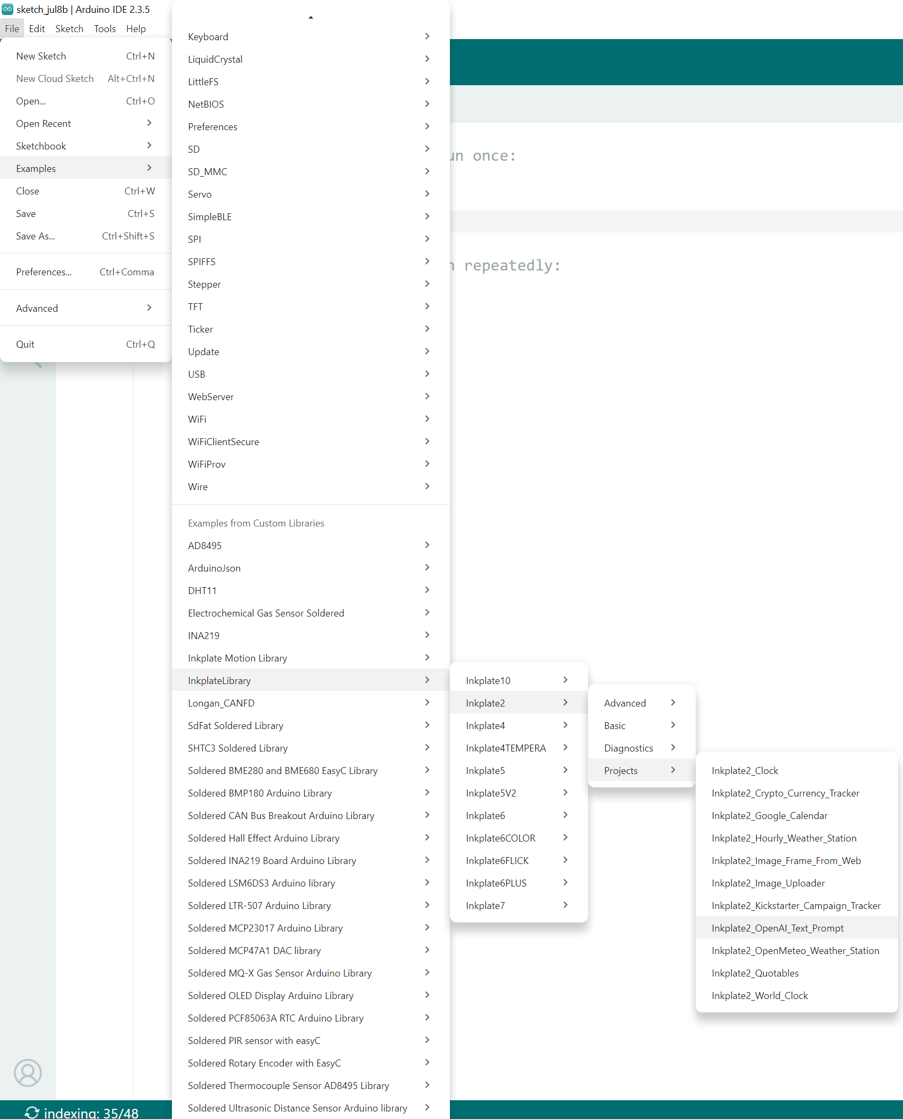
Task: Select Inkplate2_World_Clock from the Projects list
Action: 759,995
